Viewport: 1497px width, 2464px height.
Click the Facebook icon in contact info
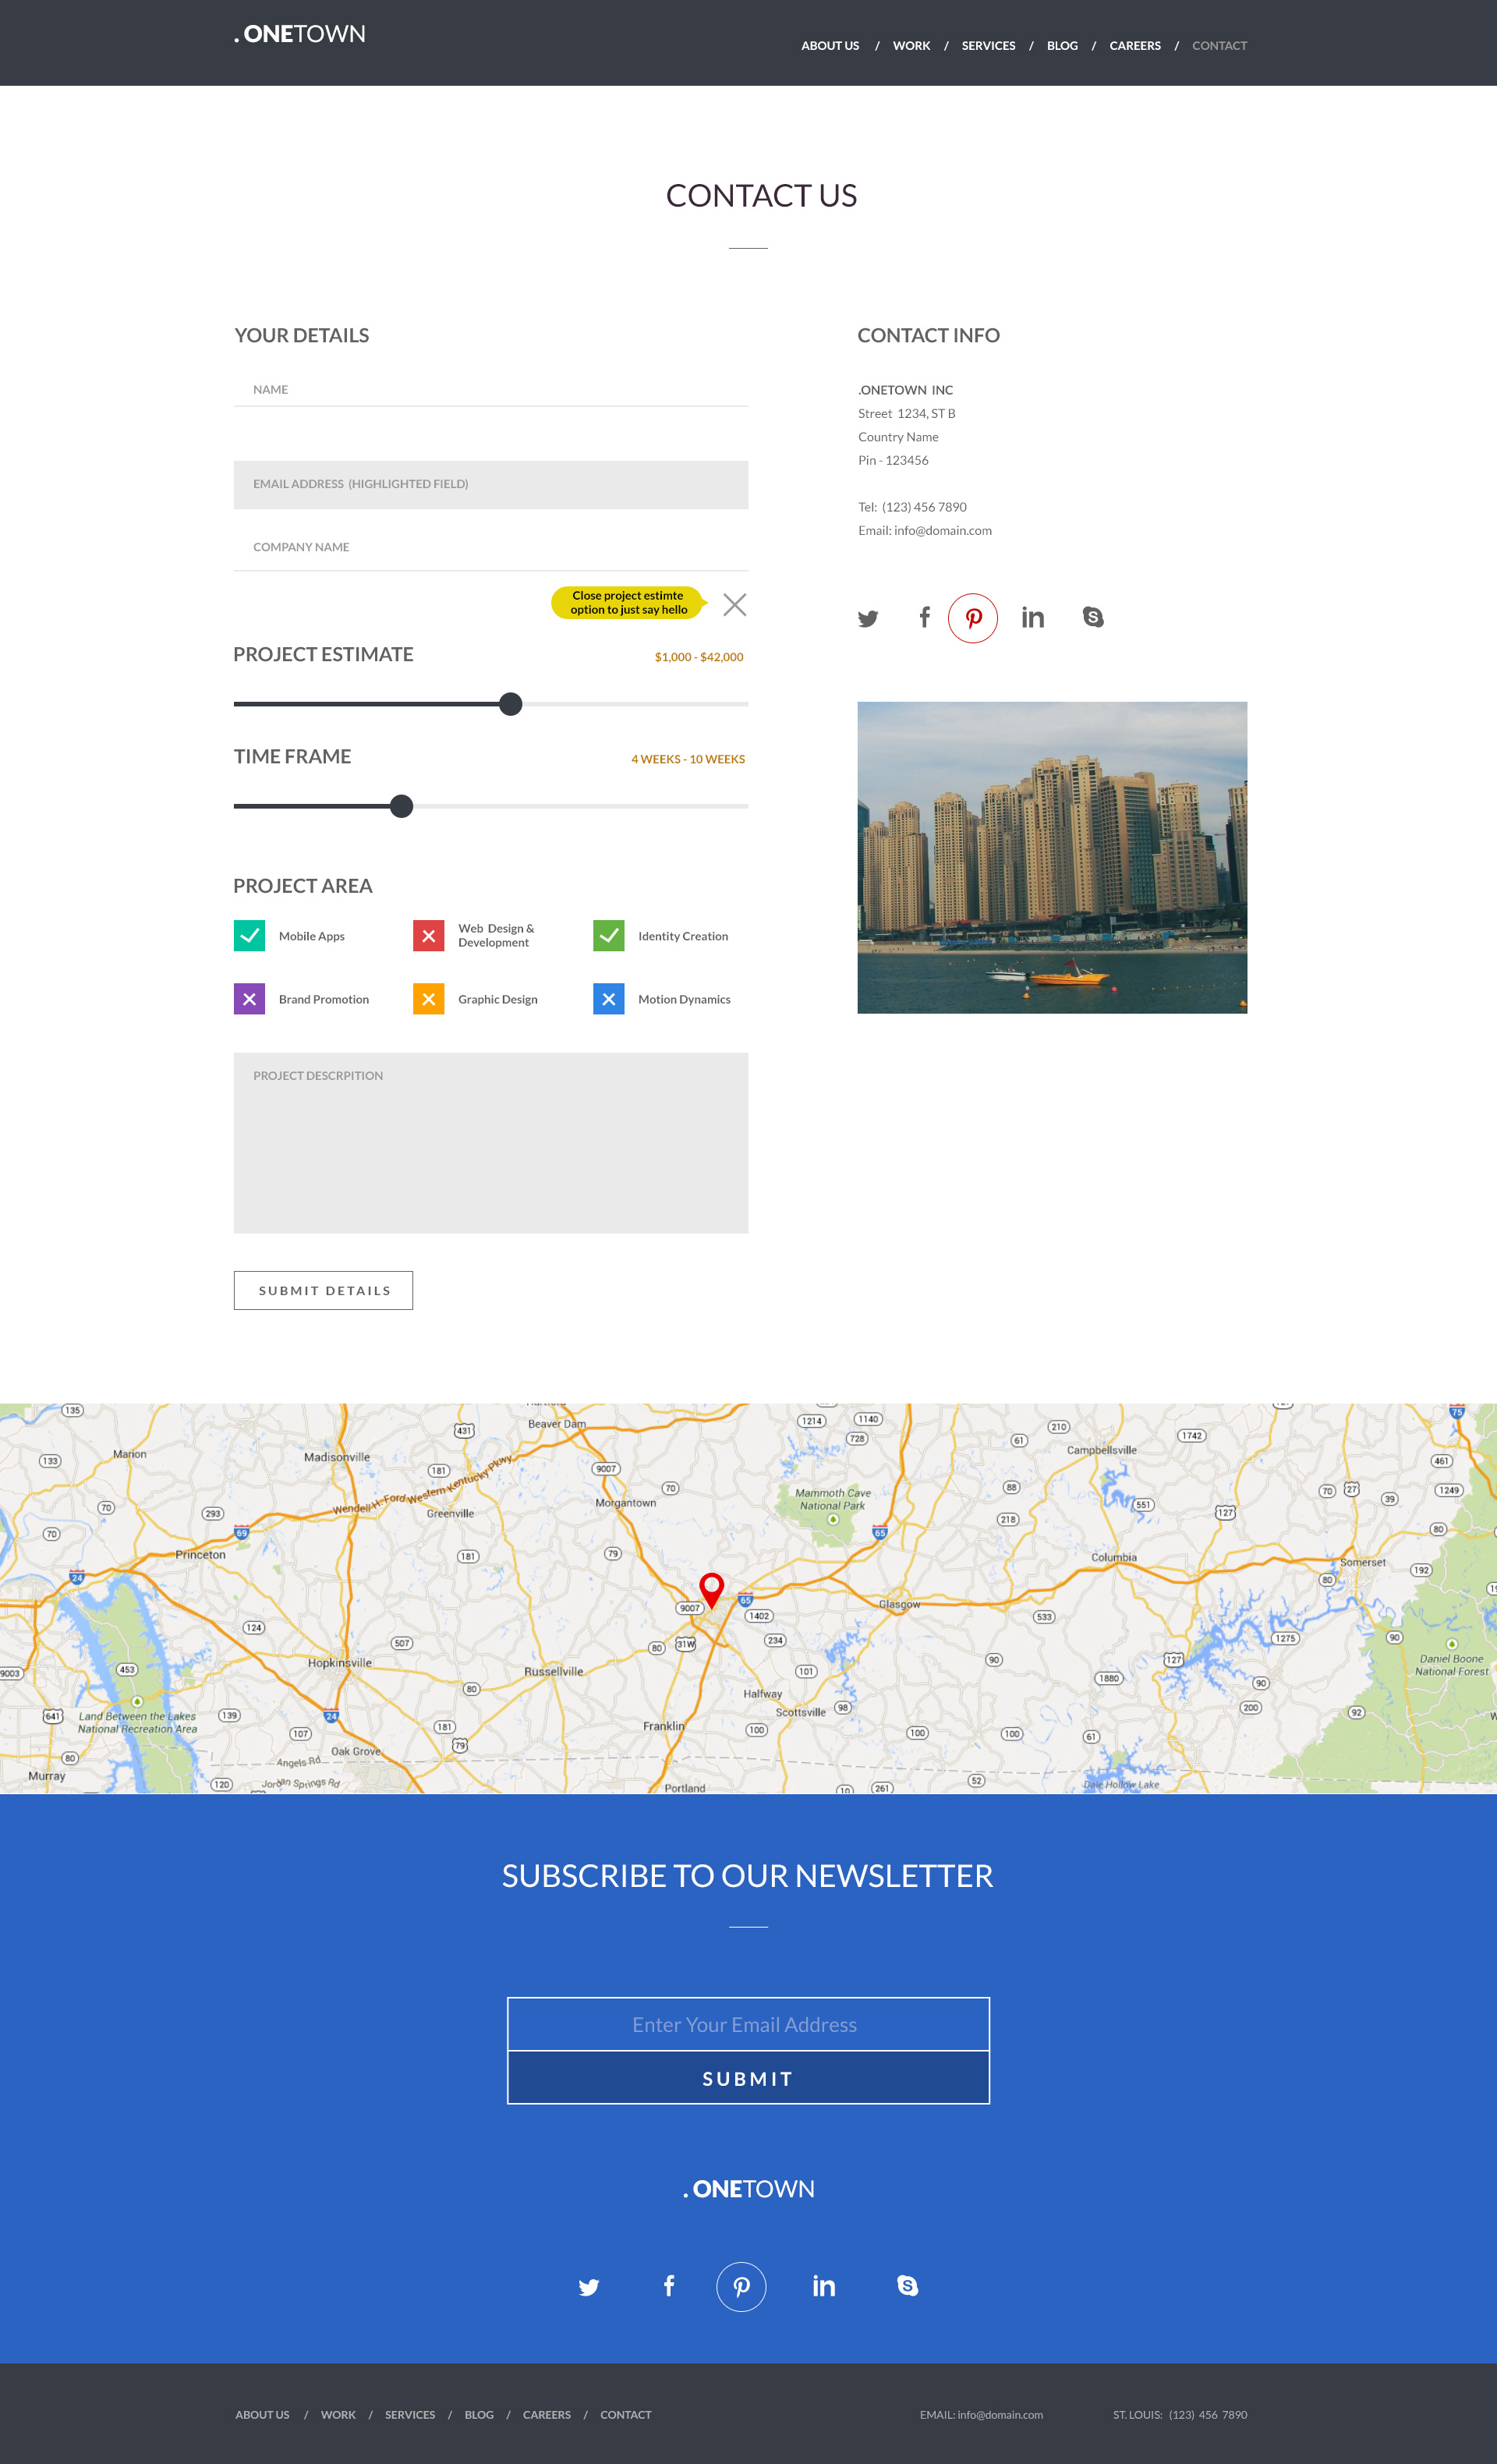922,618
